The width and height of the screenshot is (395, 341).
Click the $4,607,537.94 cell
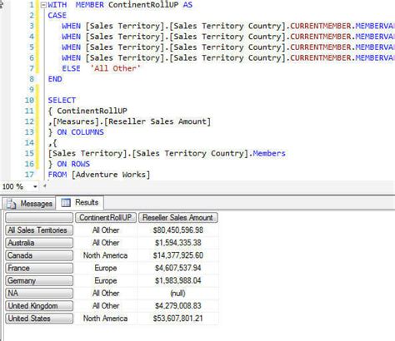[x=178, y=268]
